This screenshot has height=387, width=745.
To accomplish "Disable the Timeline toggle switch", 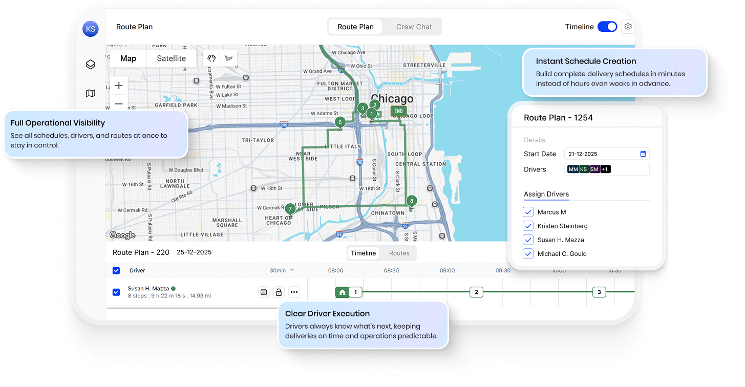I will (607, 26).
